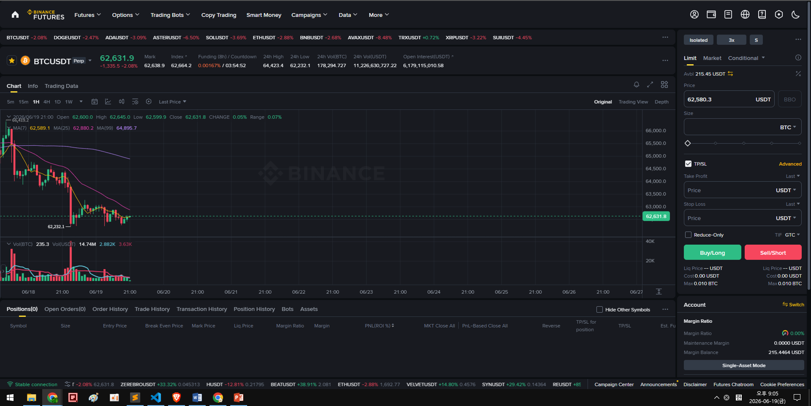The image size is (811, 406).
Task: Open the Futures menu dropdown
Action: (x=88, y=15)
